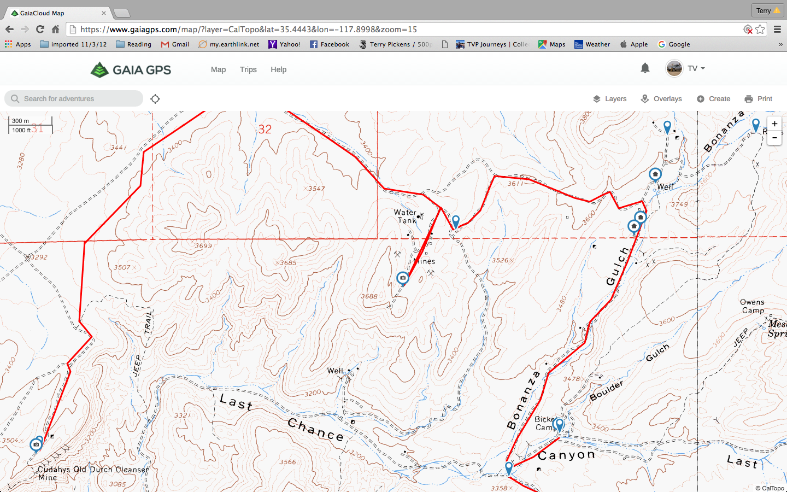
Task: Click the GAIA GPS logo
Action: point(131,69)
